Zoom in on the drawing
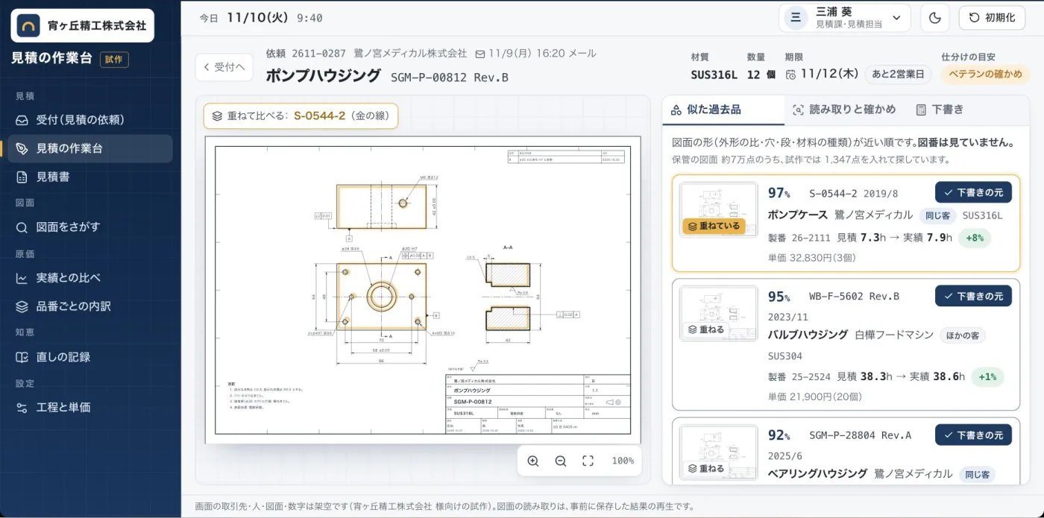Screen dimensions: 1044x518 (533, 461)
